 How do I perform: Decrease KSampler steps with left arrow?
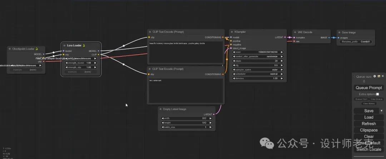tap(234, 61)
